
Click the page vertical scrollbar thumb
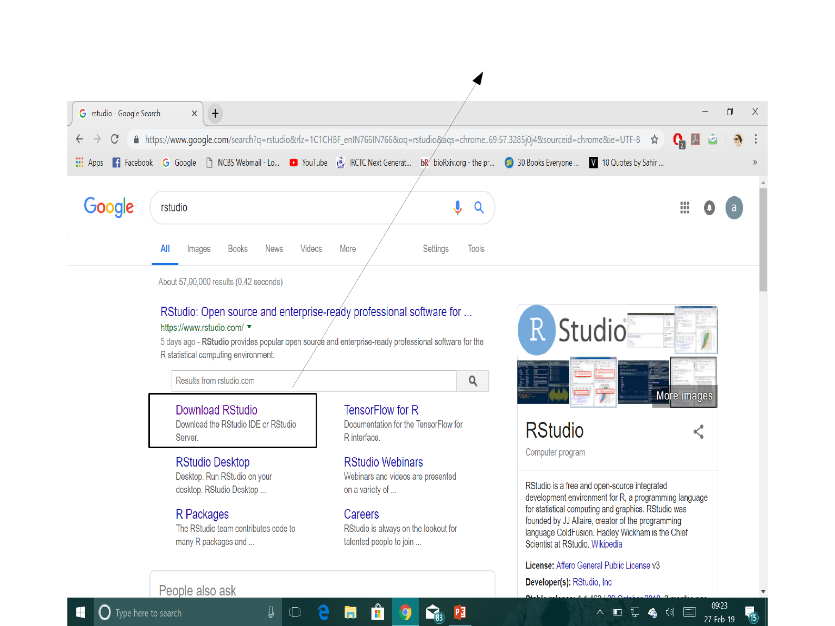[763, 239]
